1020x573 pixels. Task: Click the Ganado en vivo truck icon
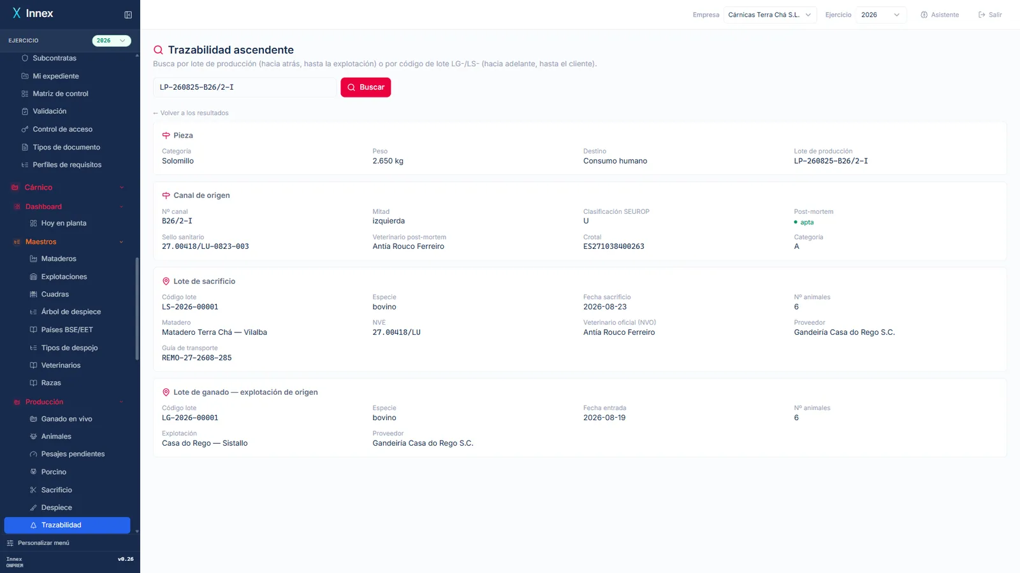click(33, 419)
